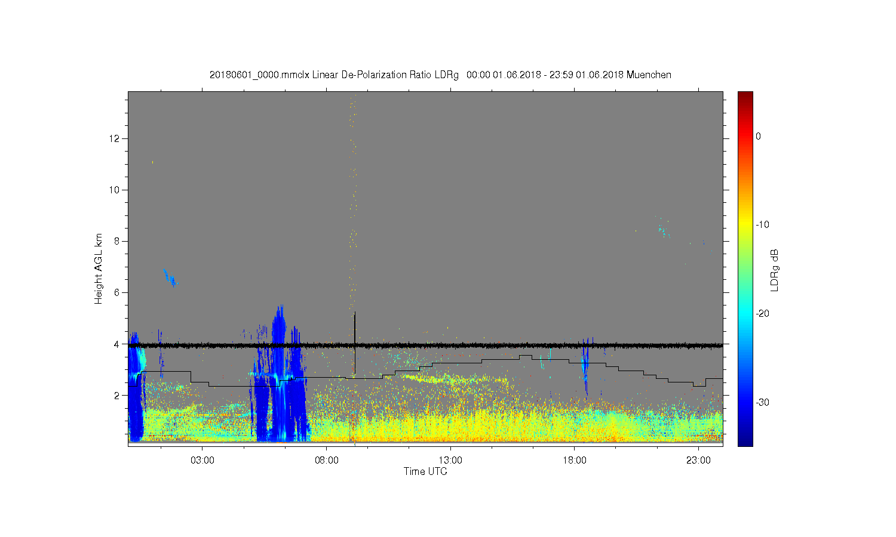Click the dark blue bottom of the colorbar
This screenshot has width=896, height=537.
click(x=745, y=440)
